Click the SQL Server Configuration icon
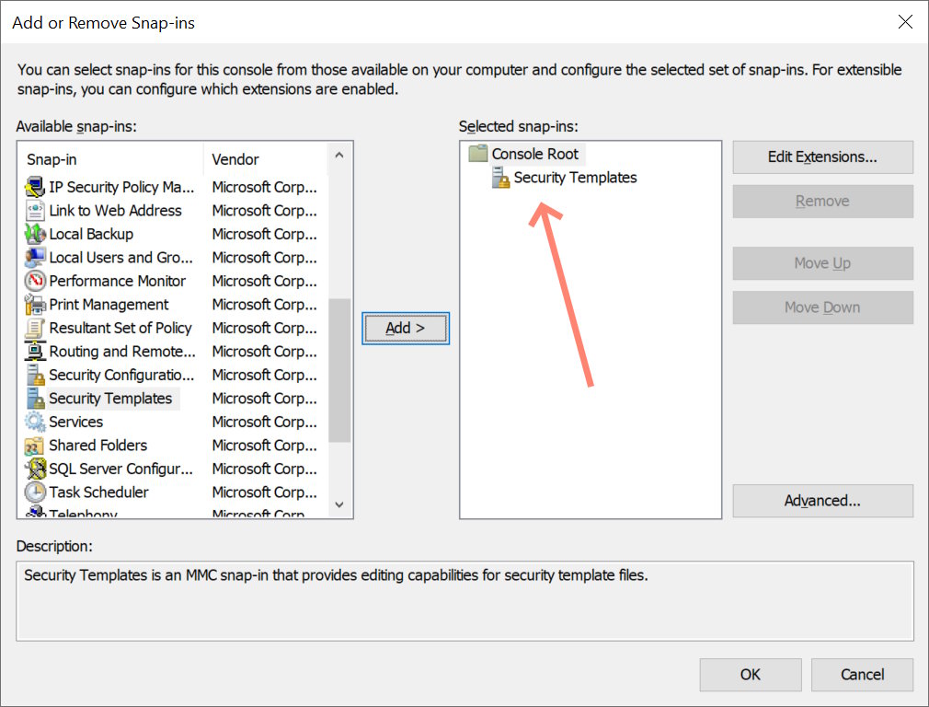 [35, 469]
